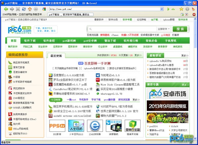This screenshot has height=145, width=198.
Task: Switch to the 2345网址导航 browser tab
Action: (x=23, y=14)
